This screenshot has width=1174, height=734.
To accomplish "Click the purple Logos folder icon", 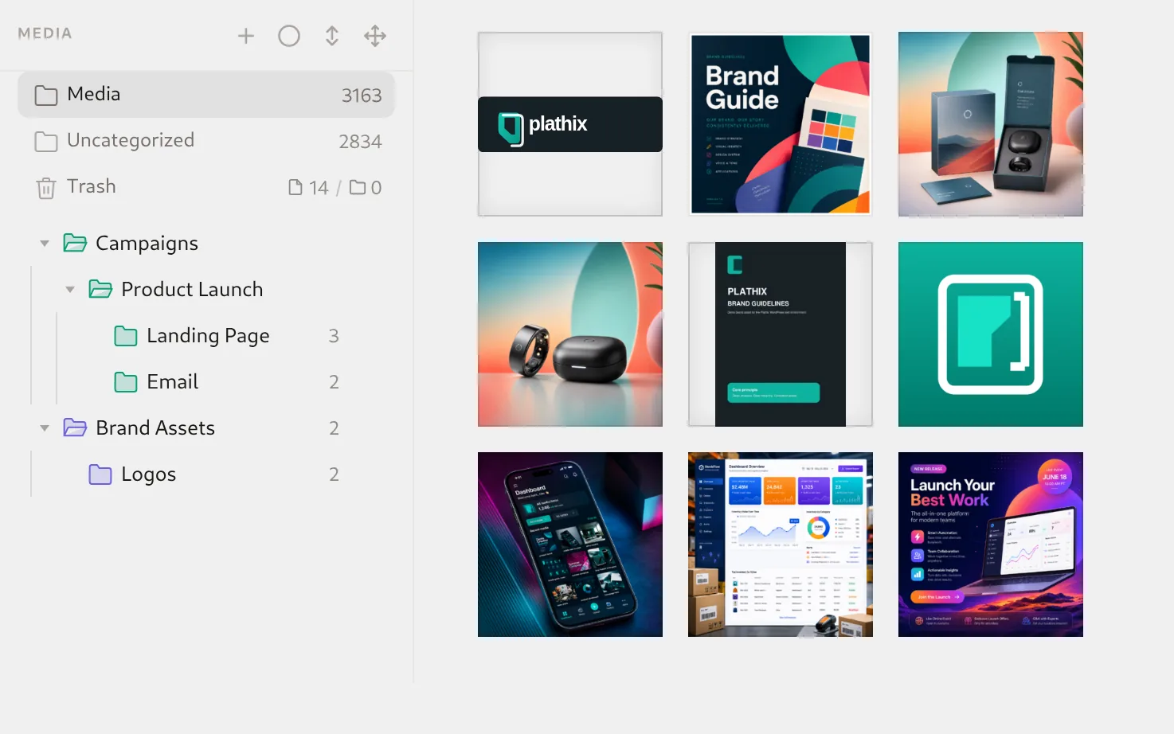I will 100,474.
